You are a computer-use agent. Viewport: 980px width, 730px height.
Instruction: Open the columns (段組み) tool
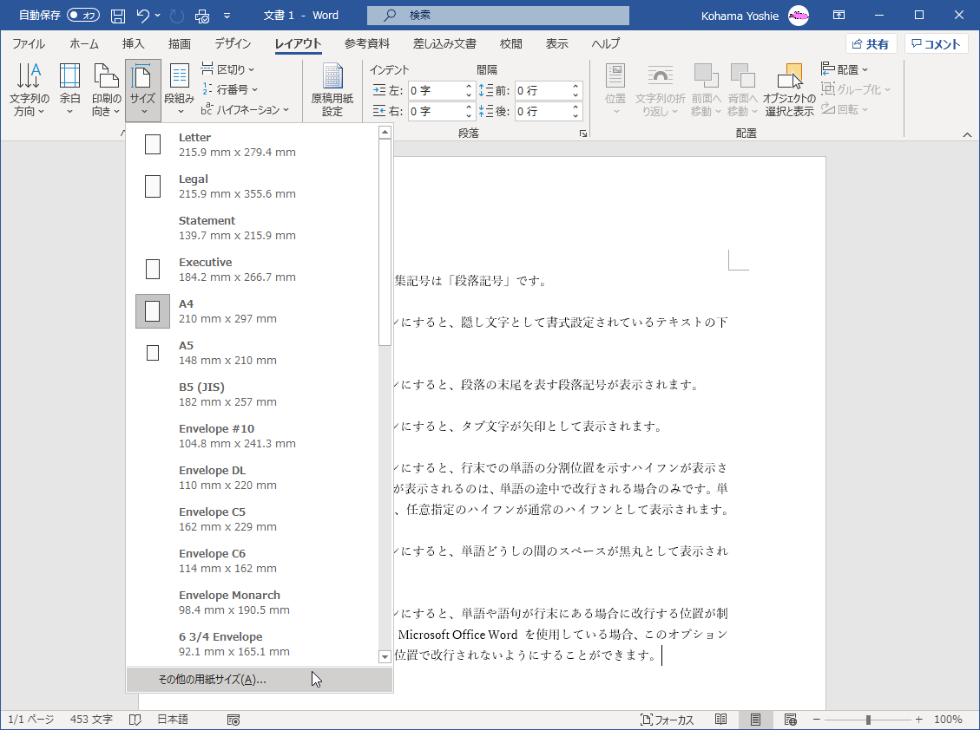pos(180,90)
